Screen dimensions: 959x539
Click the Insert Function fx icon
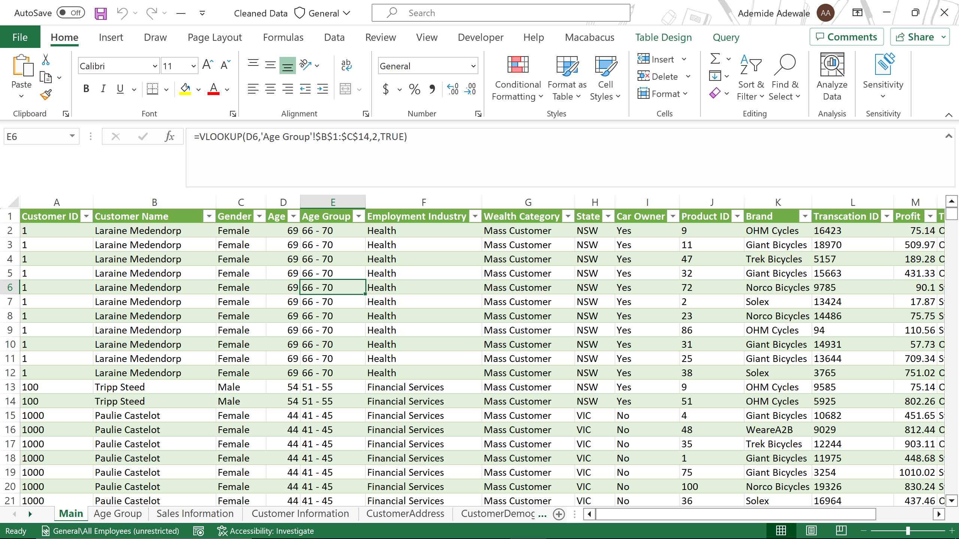pyautogui.click(x=169, y=137)
